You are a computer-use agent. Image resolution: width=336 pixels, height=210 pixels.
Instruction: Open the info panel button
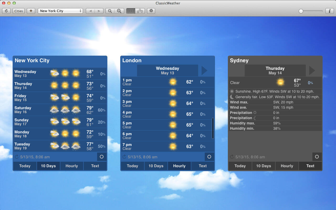(x=329, y=11)
